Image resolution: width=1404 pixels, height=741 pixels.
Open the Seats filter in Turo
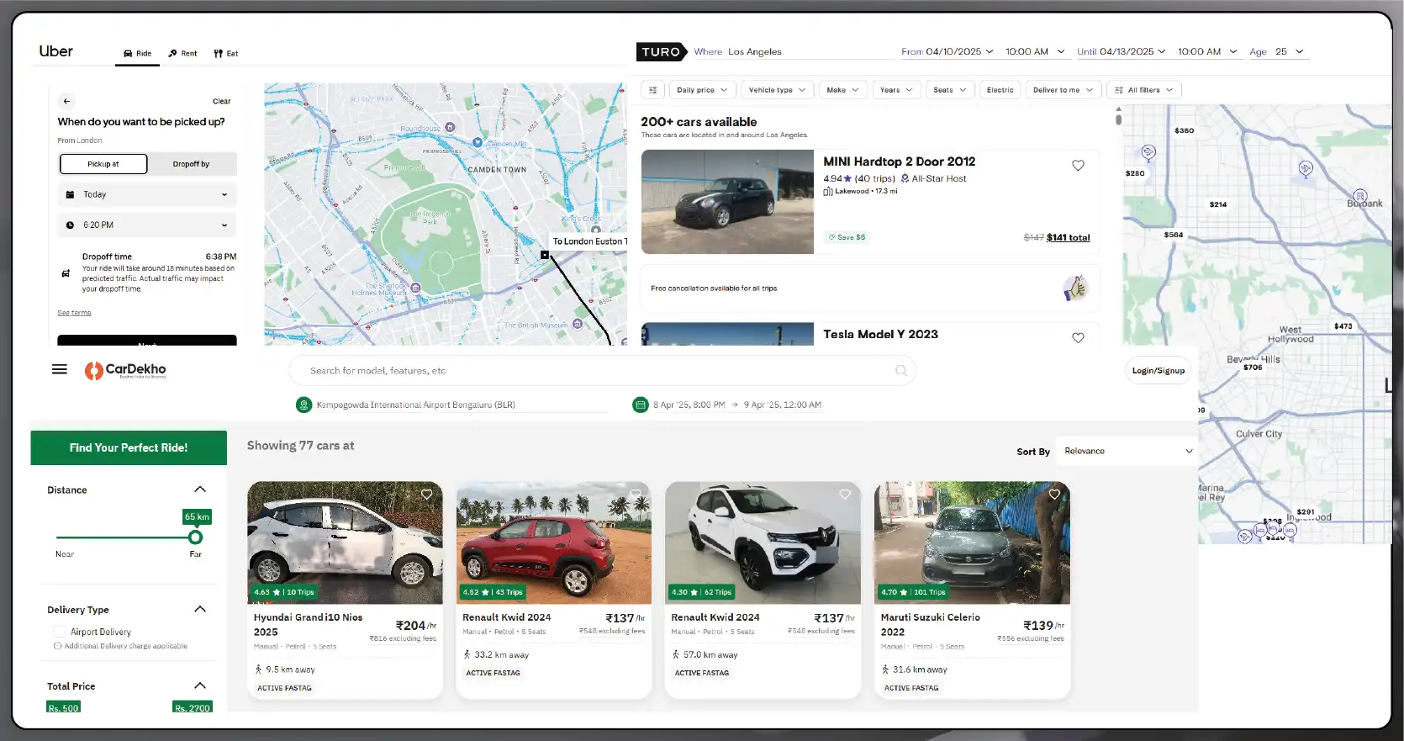click(x=950, y=90)
